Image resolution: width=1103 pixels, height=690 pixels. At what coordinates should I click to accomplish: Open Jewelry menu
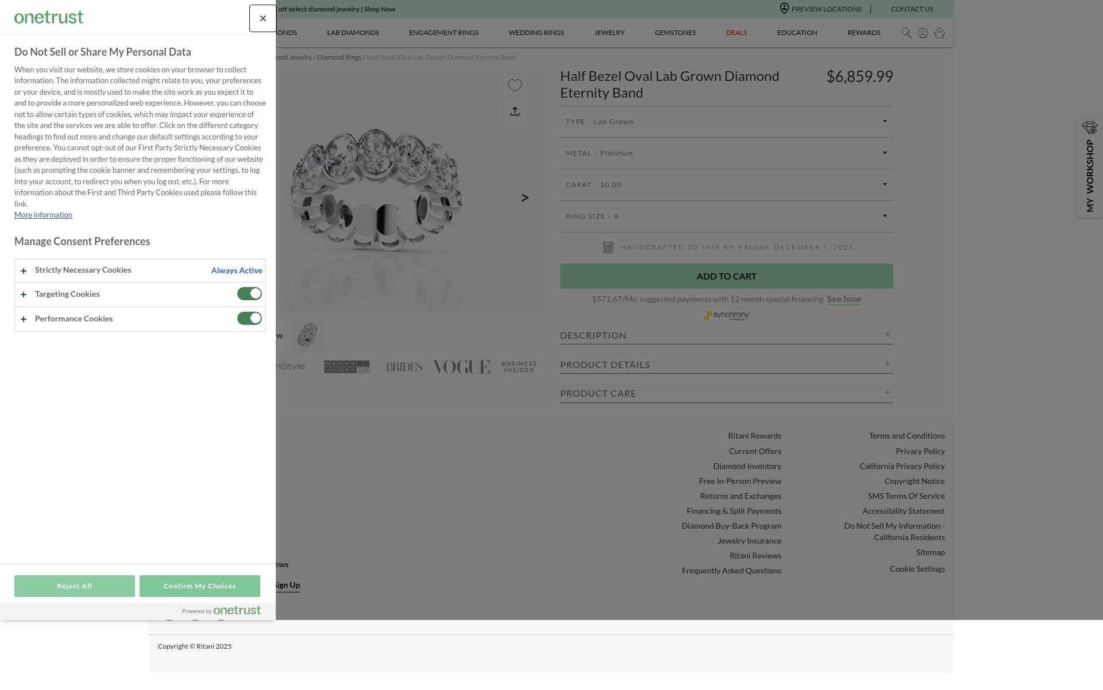coord(609,33)
